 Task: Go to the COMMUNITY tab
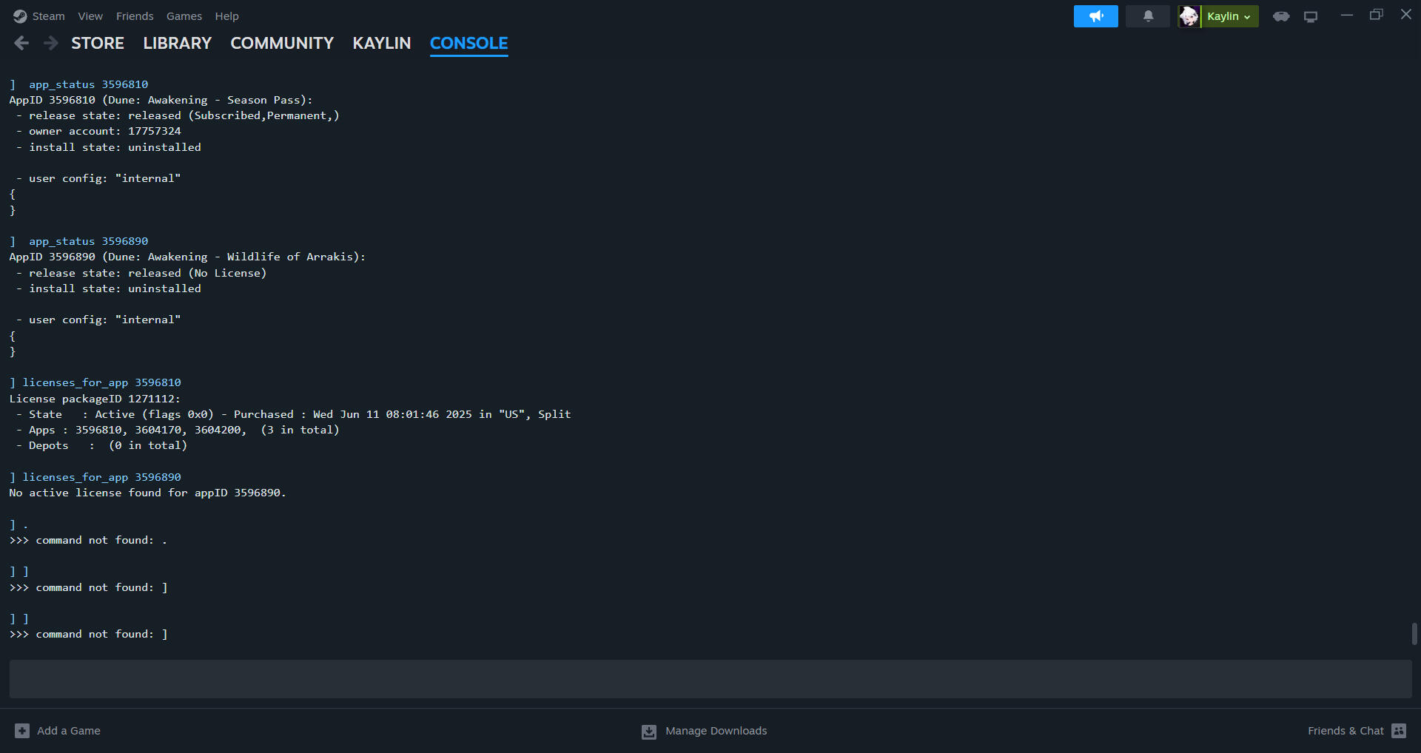[x=282, y=44]
